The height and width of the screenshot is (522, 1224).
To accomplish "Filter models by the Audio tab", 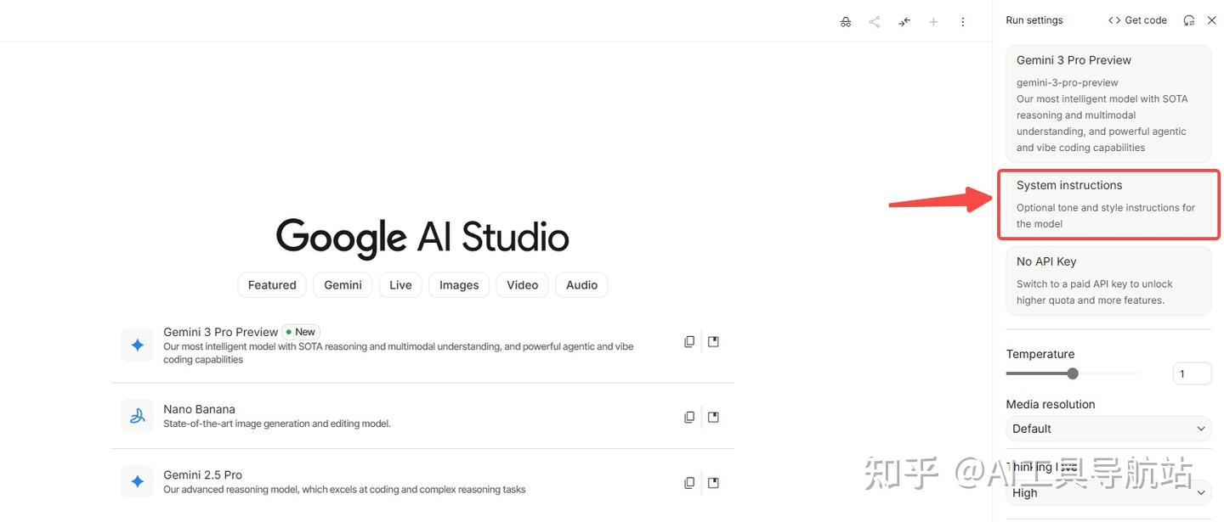I will click(x=581, y=285).
